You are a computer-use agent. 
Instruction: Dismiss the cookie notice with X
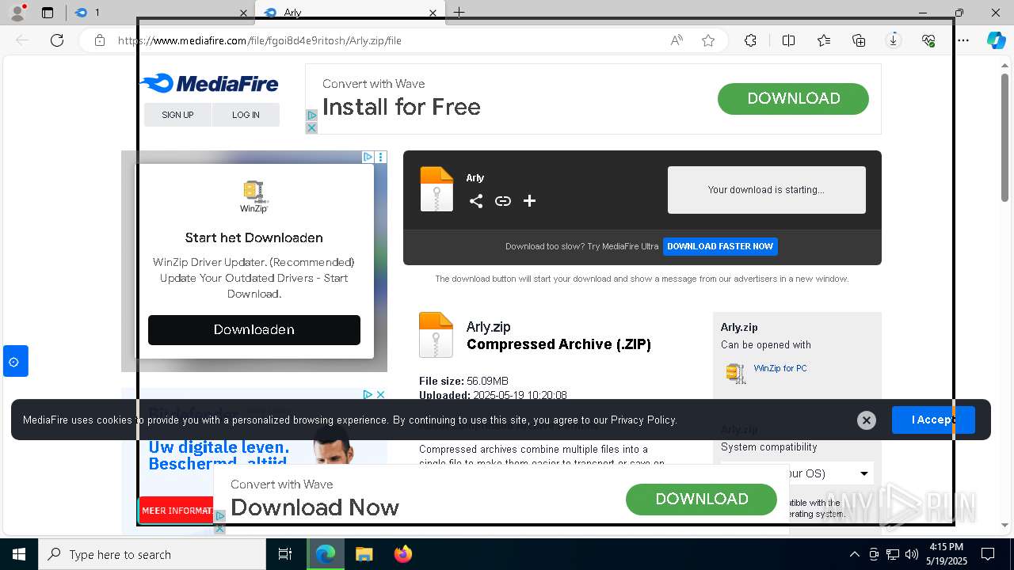pyautogui.click(x=867, y=420)
